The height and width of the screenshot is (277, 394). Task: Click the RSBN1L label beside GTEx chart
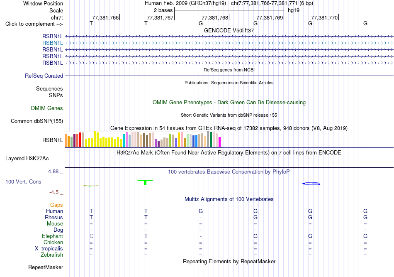53,140
